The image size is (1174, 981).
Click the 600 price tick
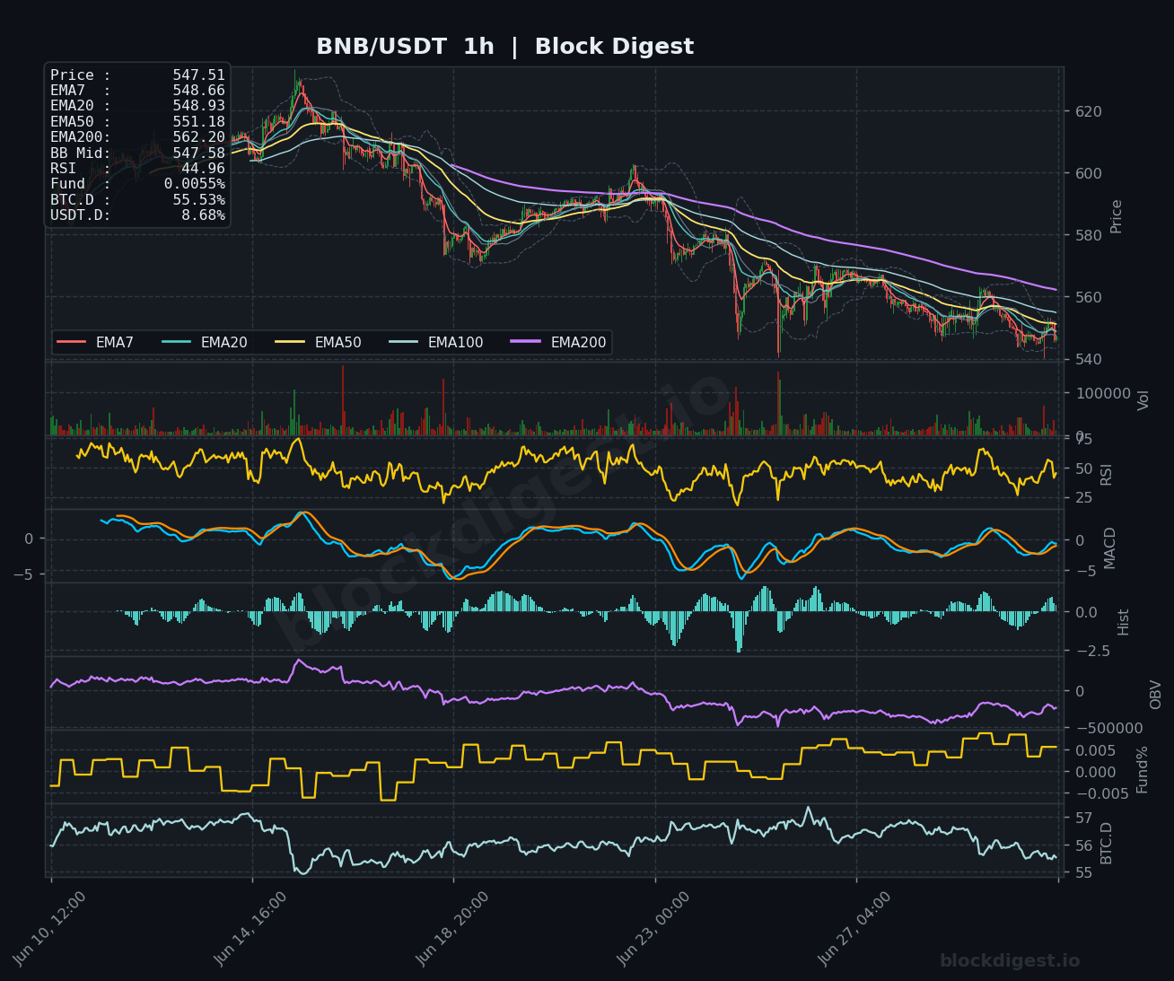click(1088, 174)
